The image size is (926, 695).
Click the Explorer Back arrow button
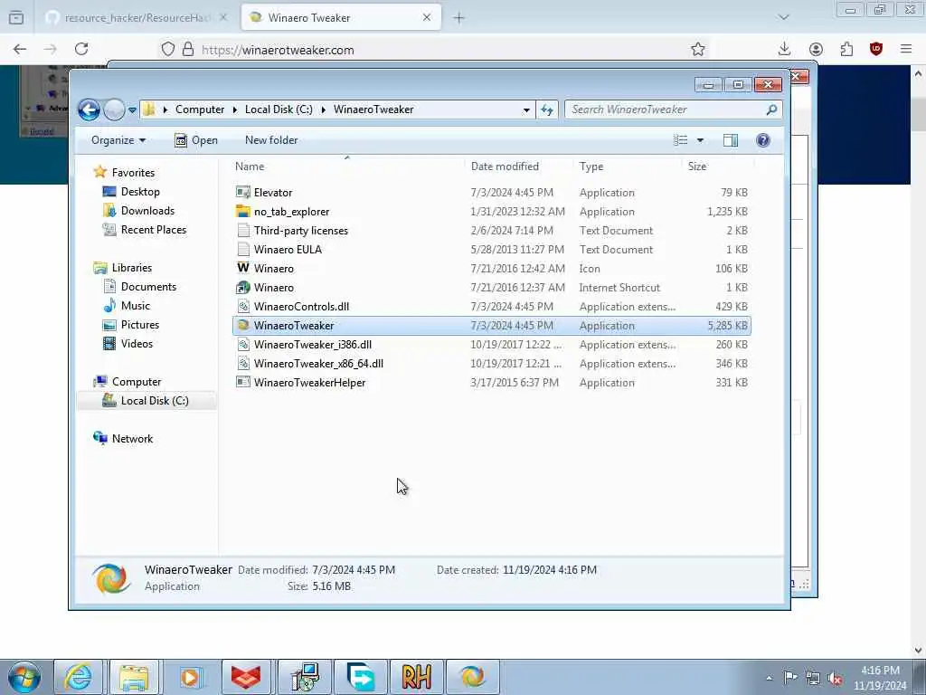tap(90, 109)
